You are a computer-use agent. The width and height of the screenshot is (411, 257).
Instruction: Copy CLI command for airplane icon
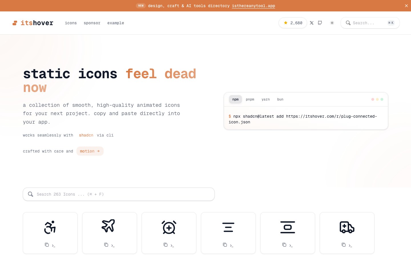113,245
